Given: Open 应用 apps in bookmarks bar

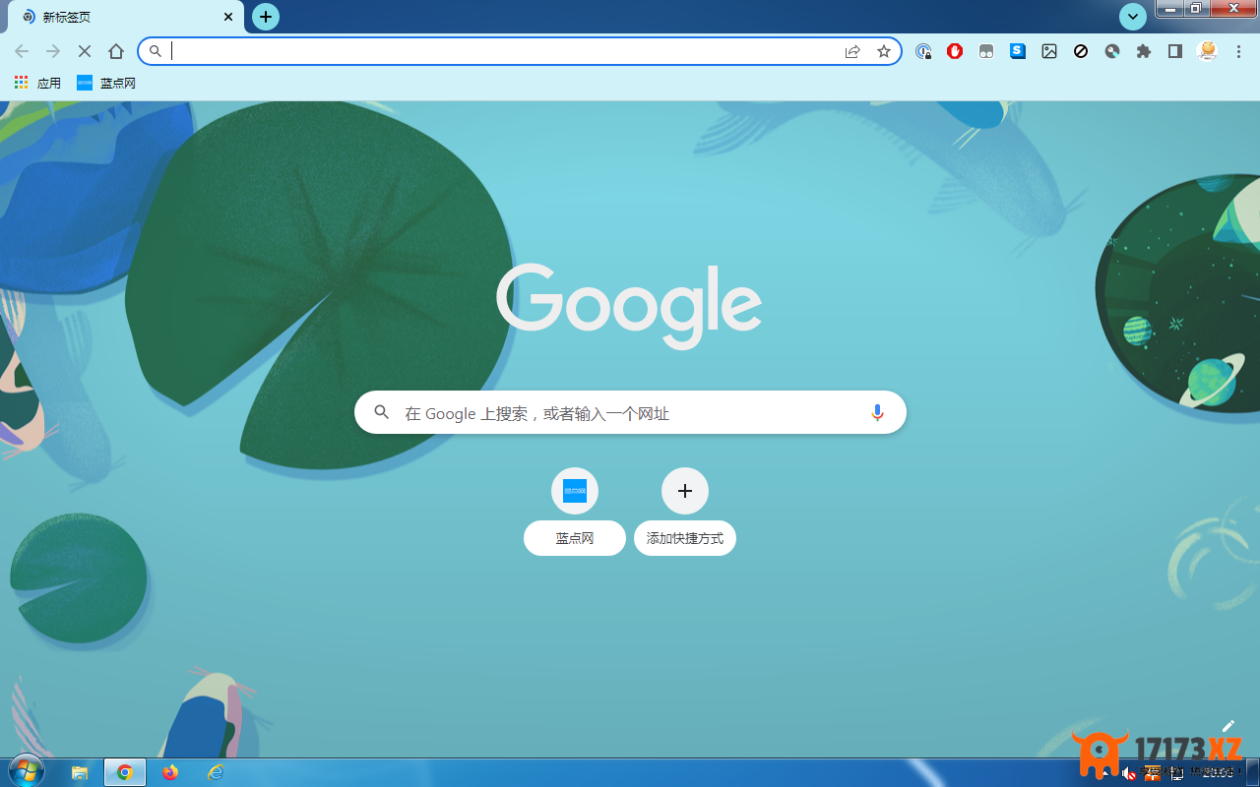Looking at the screenshot, I should 37,83.
